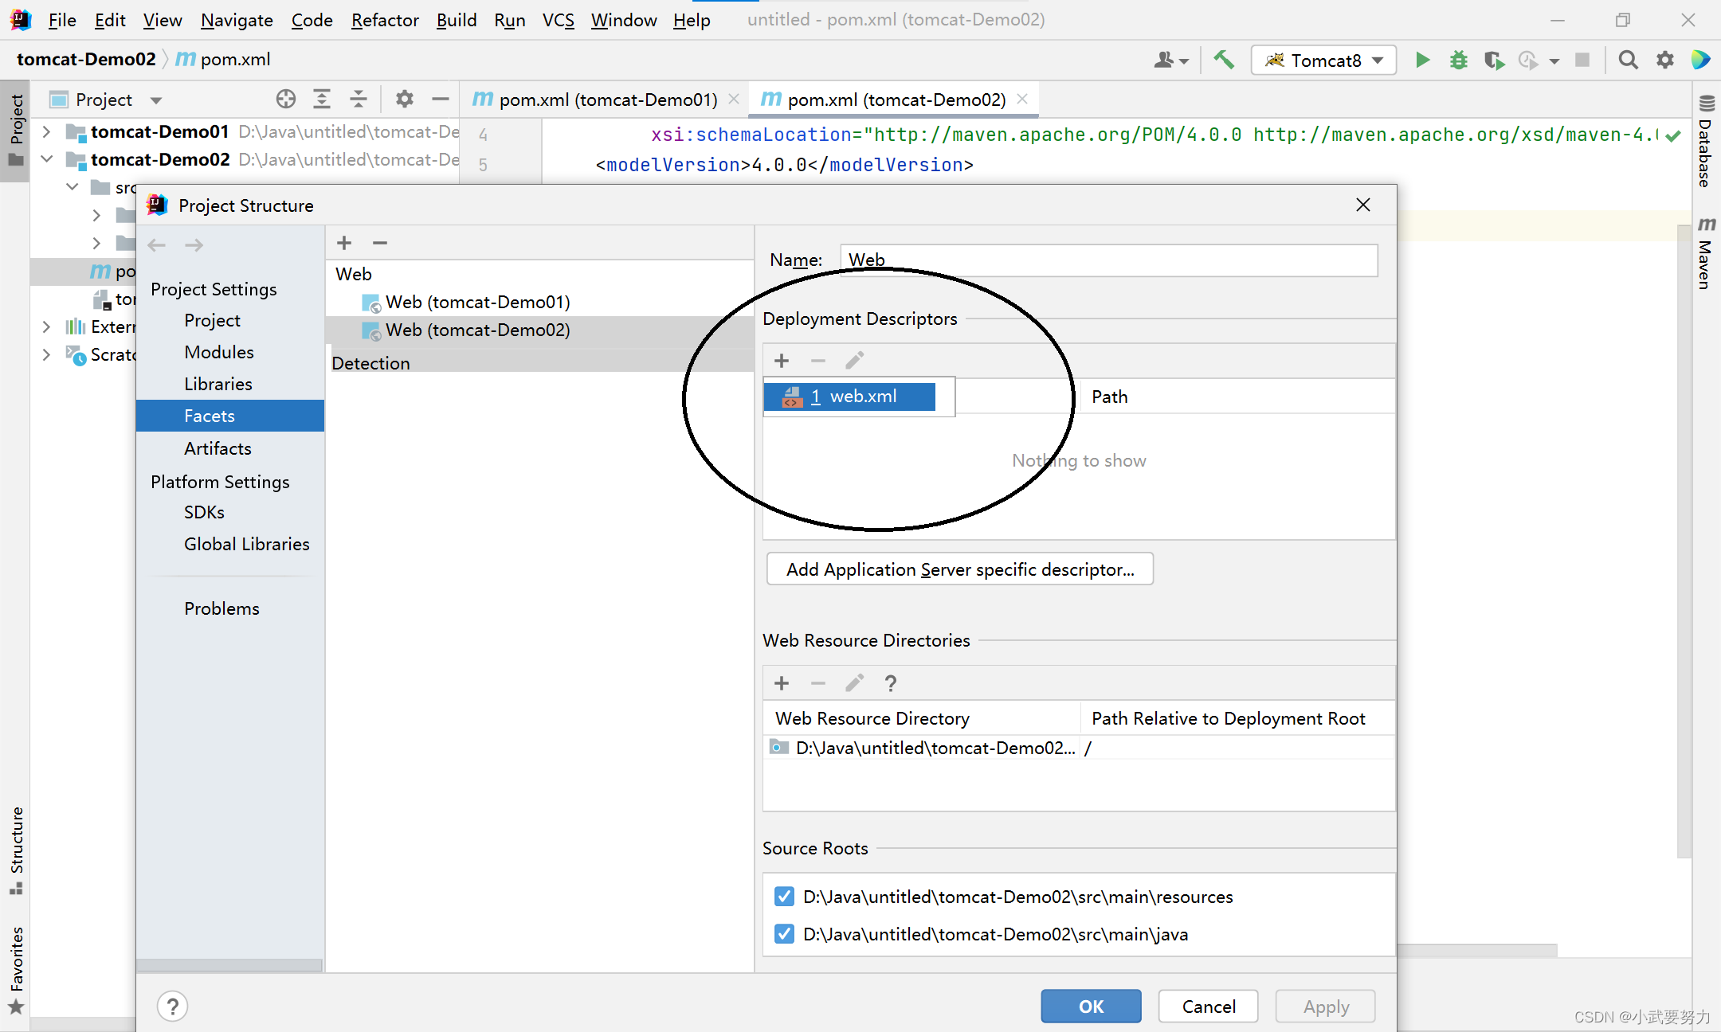Screen dimensions: 1721x1032
Task: Add deployment descriptor with plus icon
Action: click(x=782, y=361)
